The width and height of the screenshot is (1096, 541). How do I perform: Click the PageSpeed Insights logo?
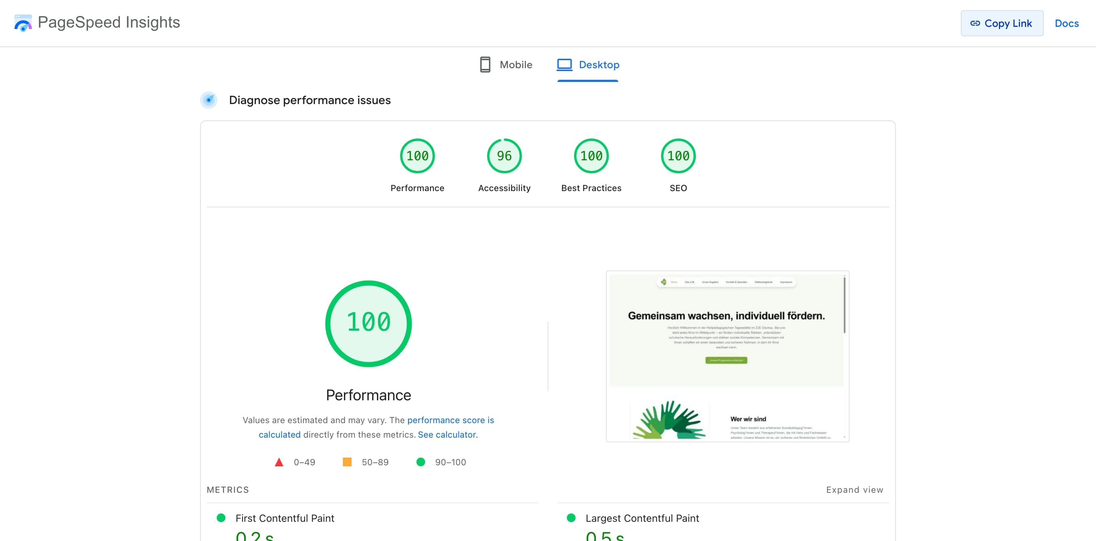[23, 23]
